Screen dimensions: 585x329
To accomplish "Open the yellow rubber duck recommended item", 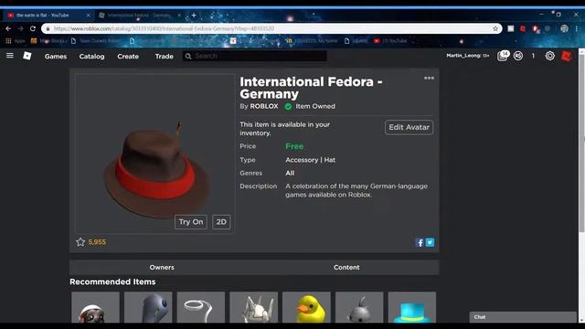I will [307, 307].
